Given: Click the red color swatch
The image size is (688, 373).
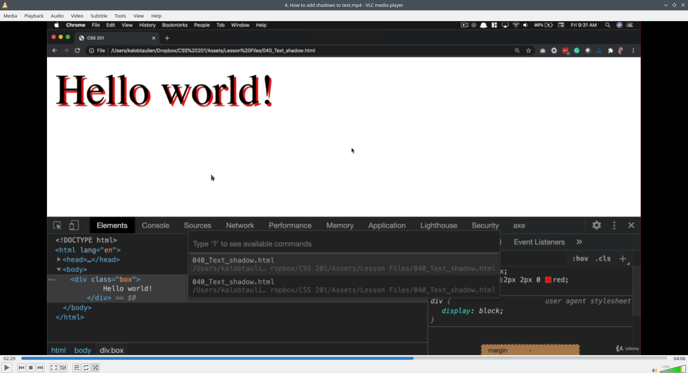Looking at the screenshot, I should 548,280.
